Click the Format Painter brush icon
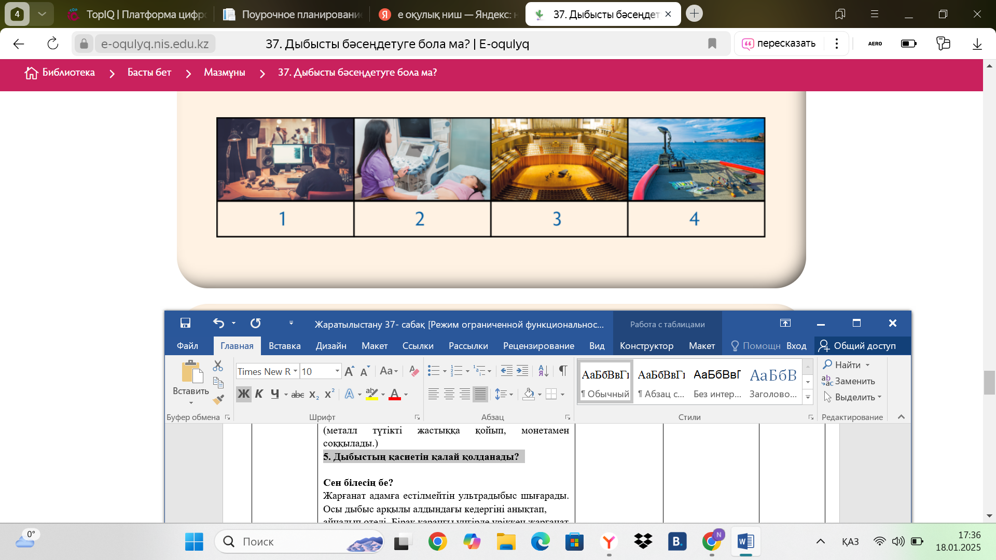Screen dimensions: 996x560 (218, 399)
